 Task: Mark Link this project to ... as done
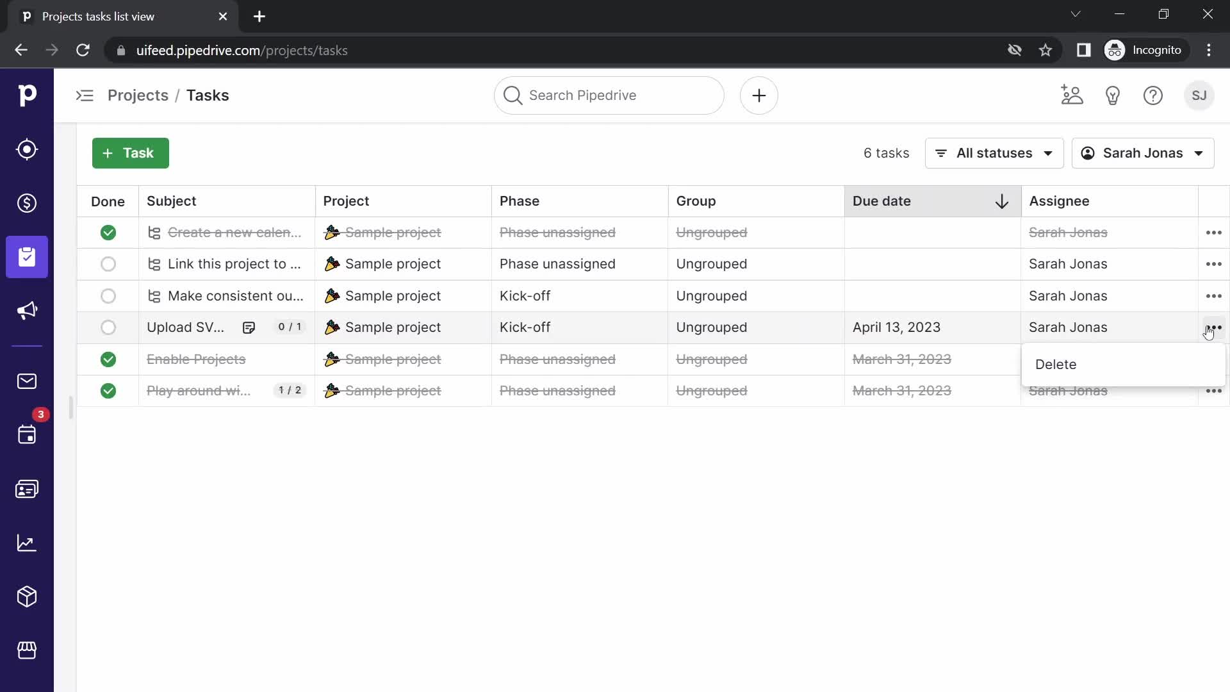click(108, 264)
